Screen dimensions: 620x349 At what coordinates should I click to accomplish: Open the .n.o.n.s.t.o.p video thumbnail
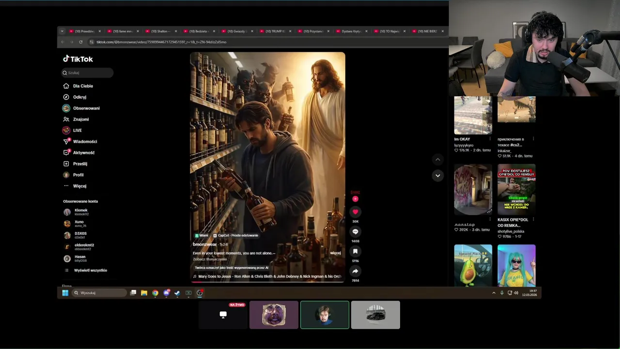473,190
